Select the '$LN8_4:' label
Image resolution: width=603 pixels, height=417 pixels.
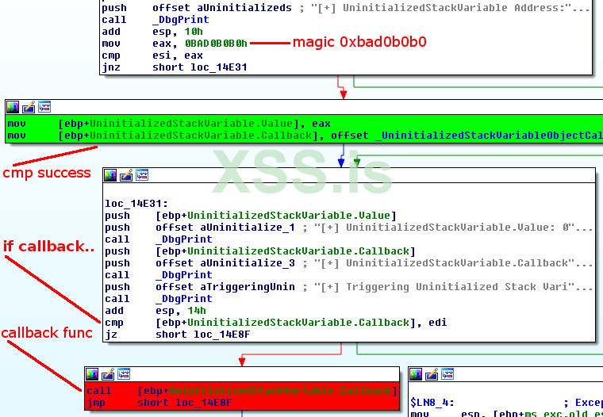(x=432, y=403)
